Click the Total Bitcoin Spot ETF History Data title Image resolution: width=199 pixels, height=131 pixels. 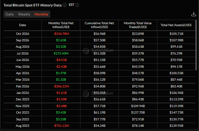[x=33, y=5]
